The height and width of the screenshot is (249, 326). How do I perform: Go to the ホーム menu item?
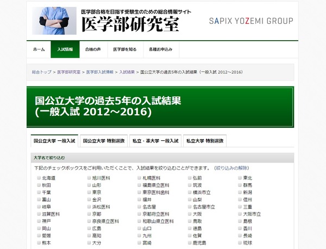coord(39,49)
